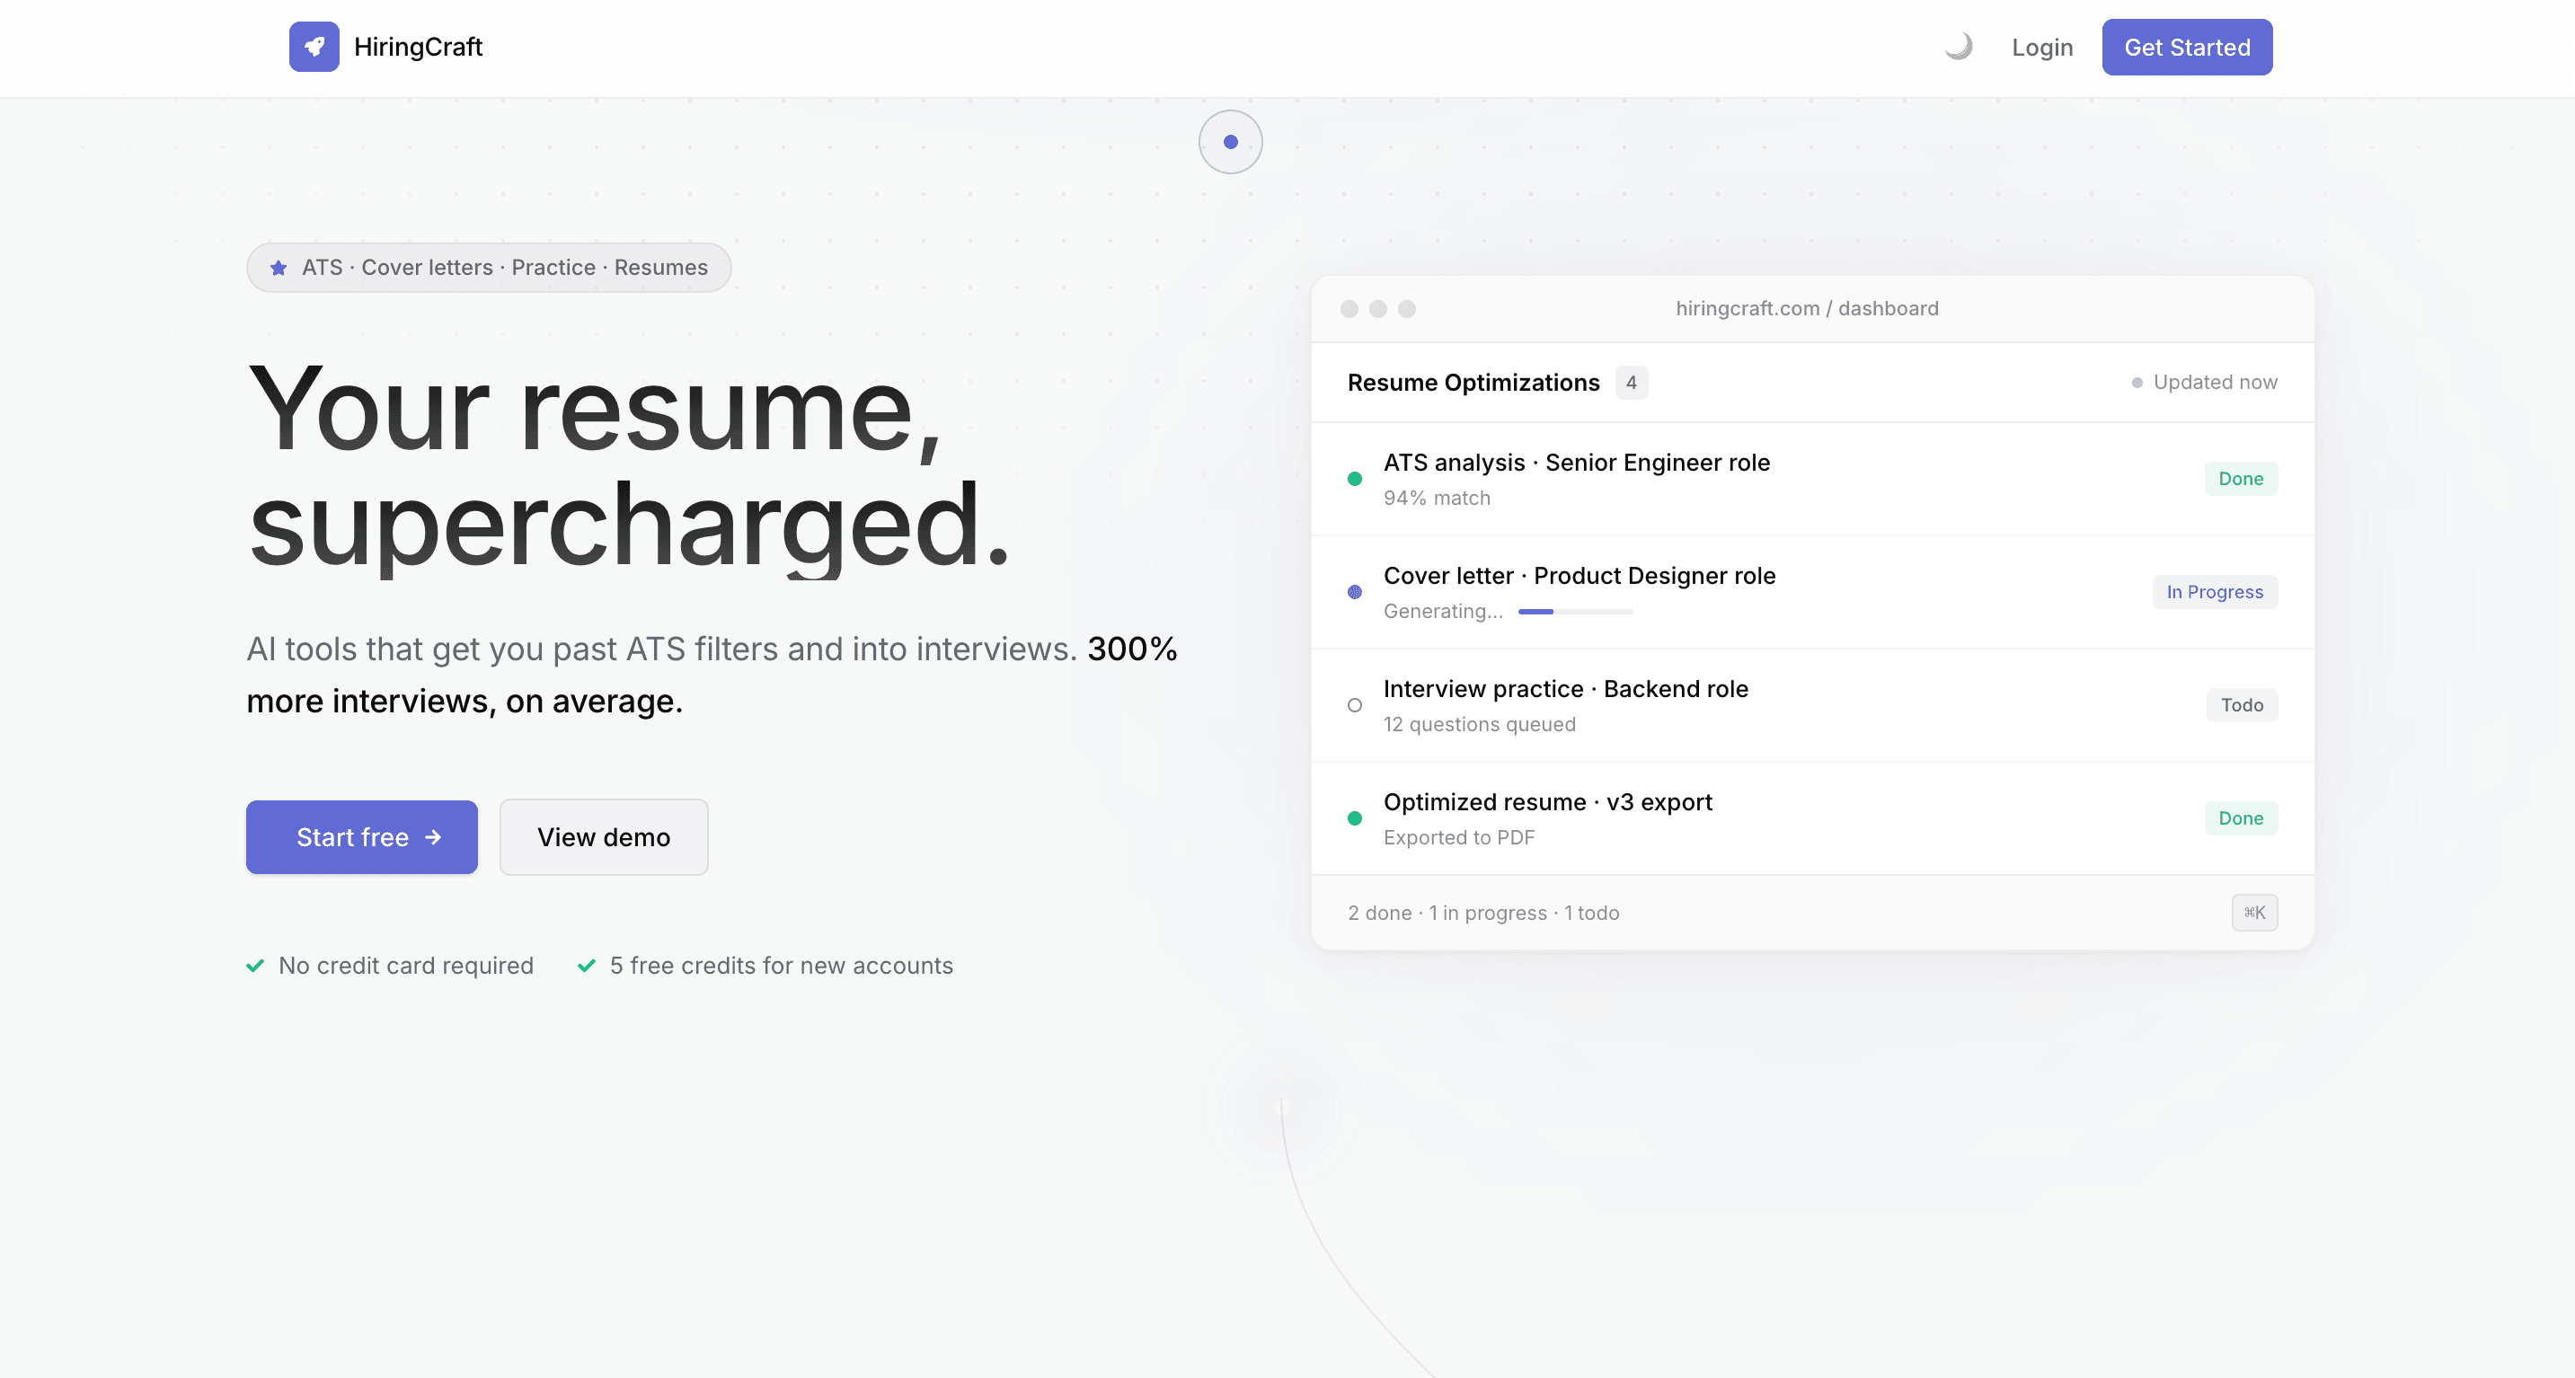2575x1378 pixels.
Task: Click the 'Updated now' status indicator
Action: point(2204,383)
